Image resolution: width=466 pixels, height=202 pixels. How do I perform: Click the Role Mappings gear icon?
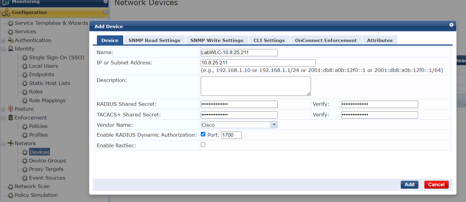pos(25,100)
